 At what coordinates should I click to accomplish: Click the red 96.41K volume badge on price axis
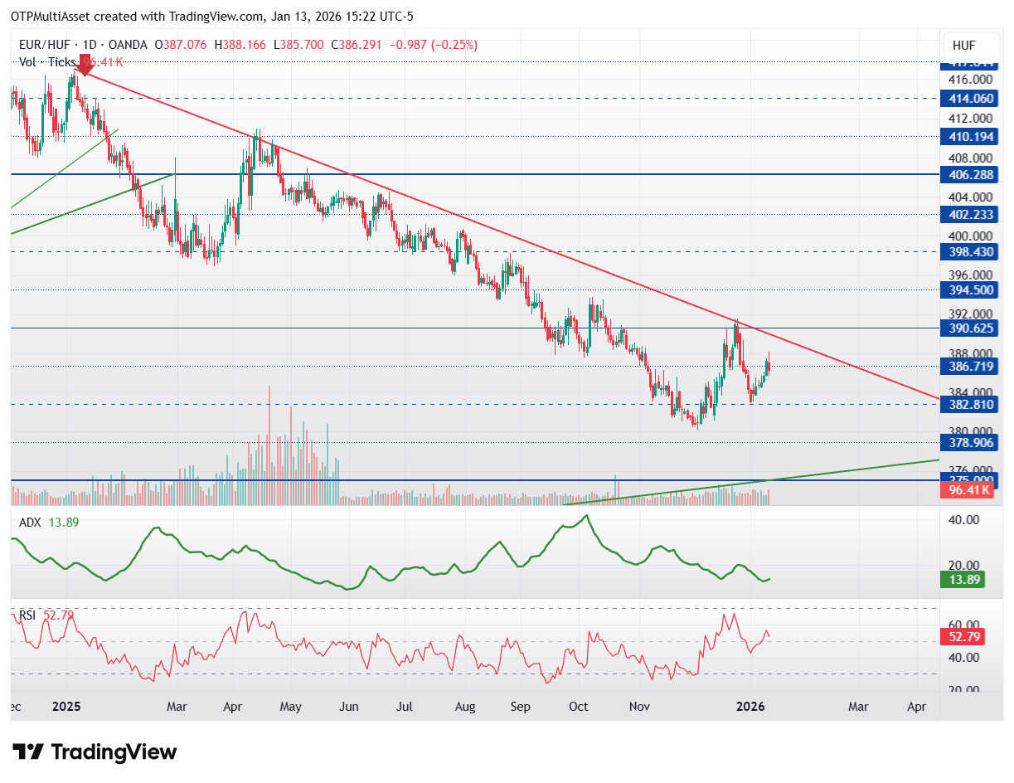967,490
